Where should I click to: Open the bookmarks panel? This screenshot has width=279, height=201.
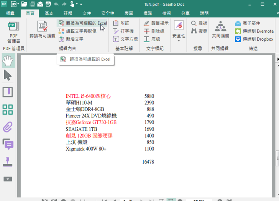(x=8, y=92)
